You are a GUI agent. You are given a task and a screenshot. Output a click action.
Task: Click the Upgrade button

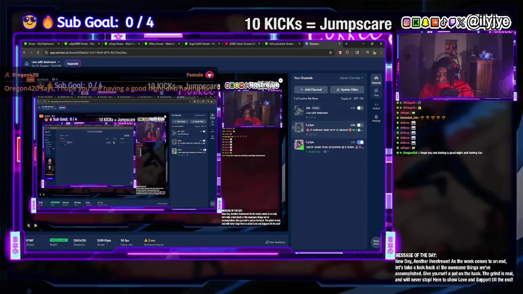point(72,64)
